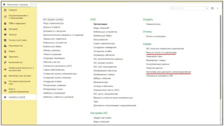This screenshot has width=224, height=126.
Task: Open Номенклатура under Создать
Action: (x=153, y=24)
